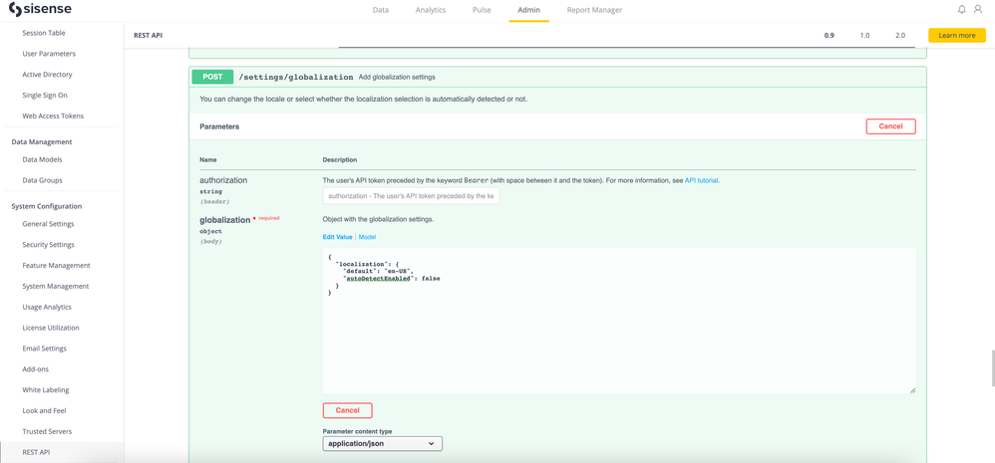Click the authorization token input field
The height and width of the screenshot is (463, 995).
pos(410,196)
